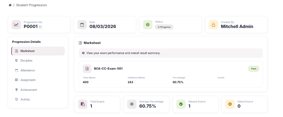Select progression number P0001
Image resolution: width=283 pixels, height=117 pixels.
click(31, 27)
